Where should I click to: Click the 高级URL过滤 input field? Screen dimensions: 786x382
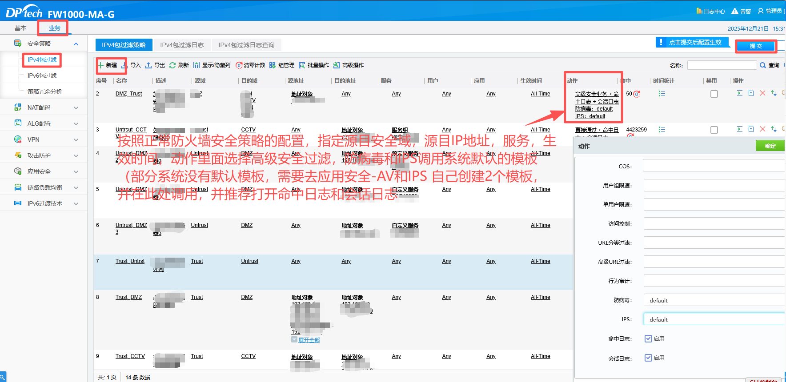click(714, 262)
